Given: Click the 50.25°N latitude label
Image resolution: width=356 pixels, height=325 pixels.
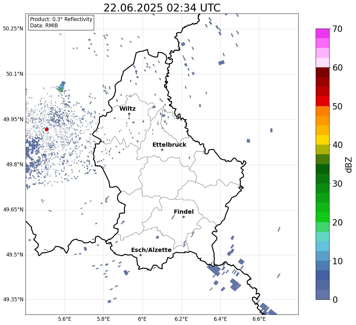Looking at the screenshot, I should (x=13, y=29).
